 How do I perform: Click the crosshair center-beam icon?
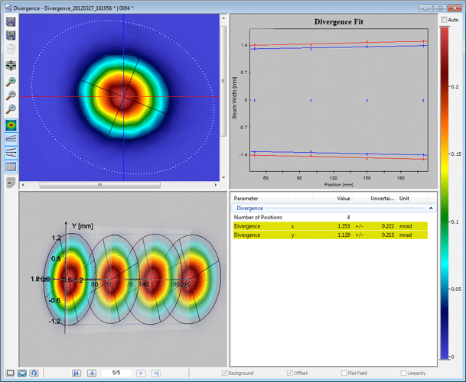tap(11, 65)
